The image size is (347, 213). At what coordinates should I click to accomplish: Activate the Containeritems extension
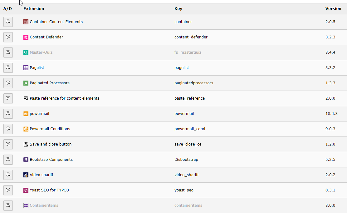coord(8,205)
